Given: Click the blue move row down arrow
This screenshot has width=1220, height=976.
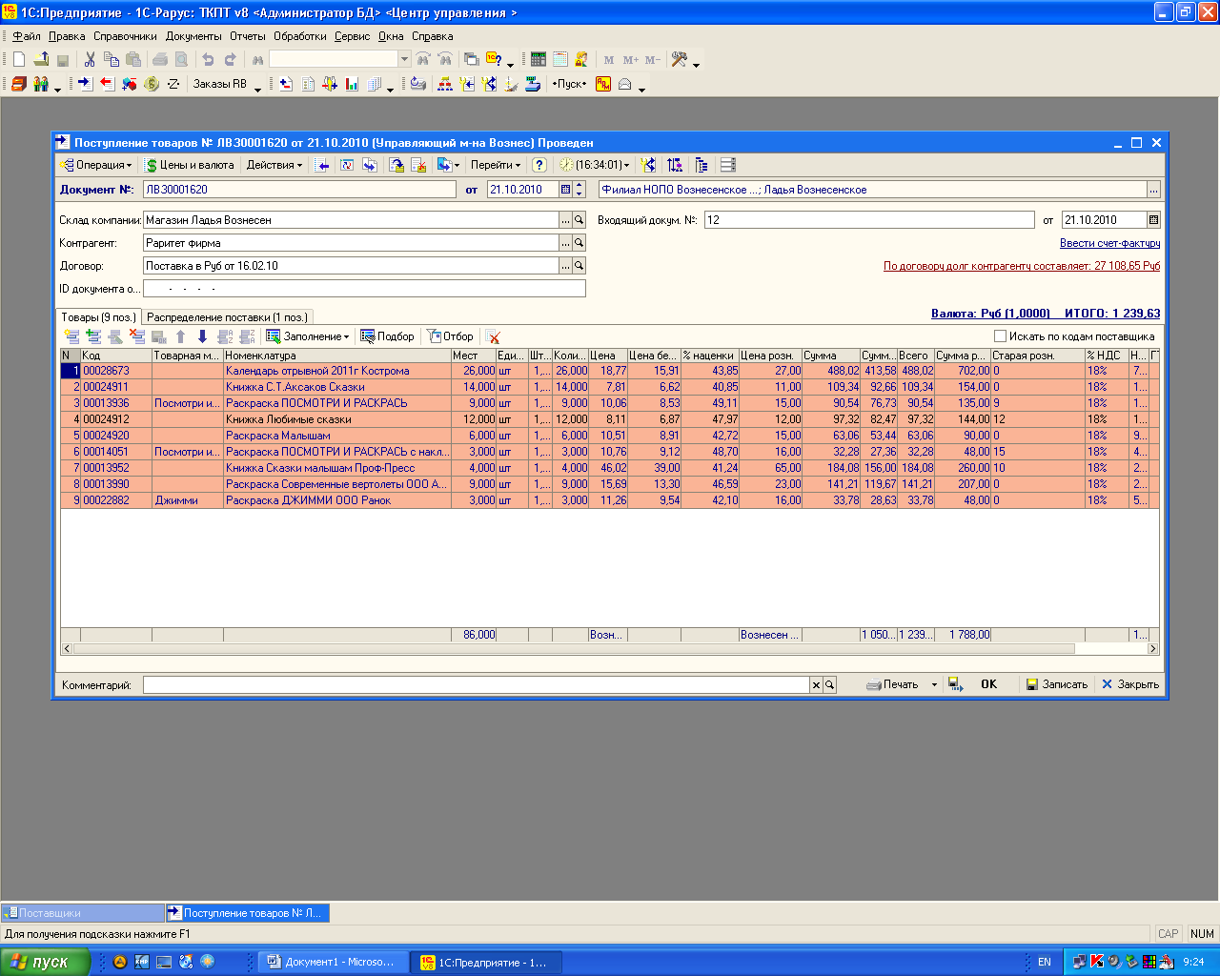Looking at the screenshot, I should pyautogui.click(x=202, y=336).
